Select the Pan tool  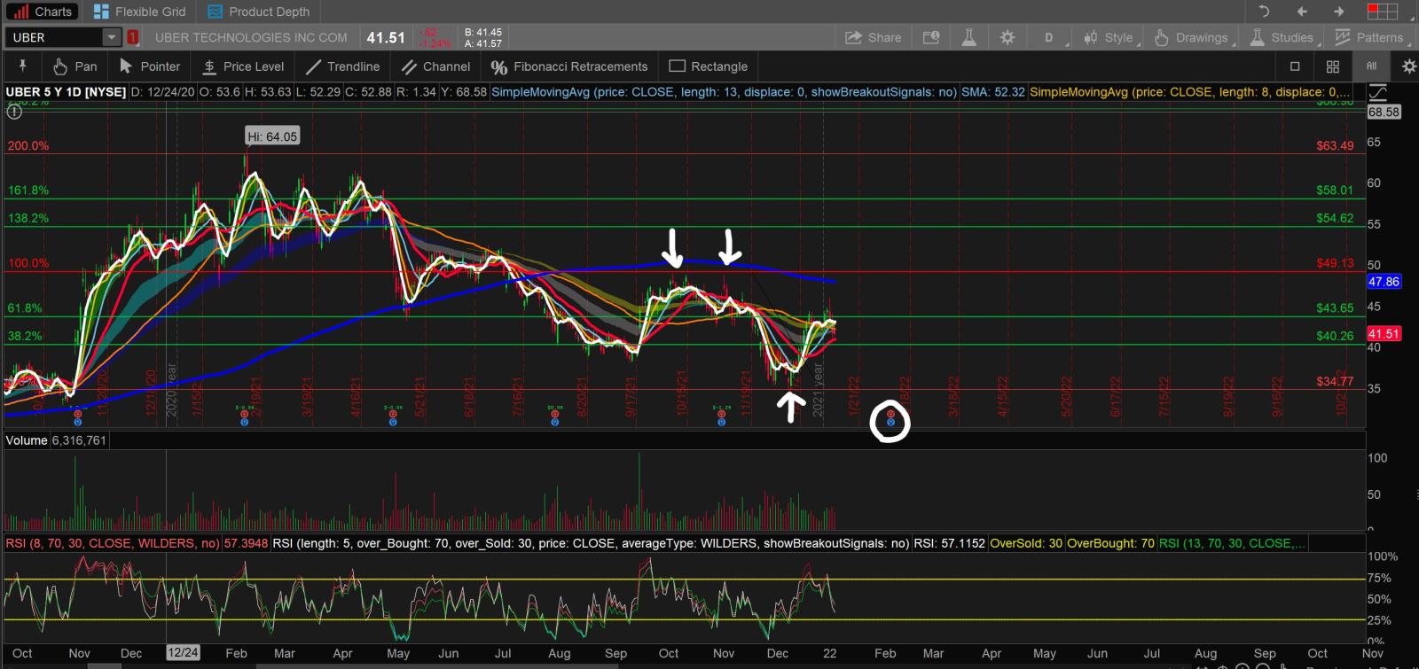(x=74, y=66)
